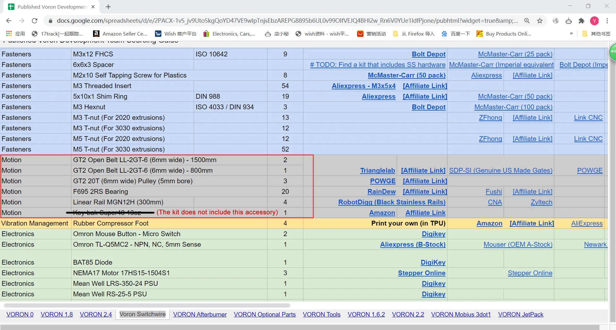Click the browser forward arrow
This screenshot has width=616, height=330.
tap(21, 21)
